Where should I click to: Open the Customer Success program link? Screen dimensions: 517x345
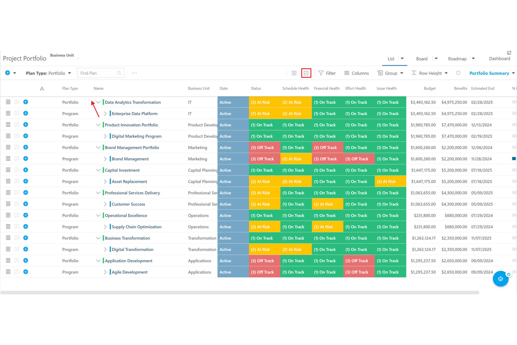click(x=128, y=204)
